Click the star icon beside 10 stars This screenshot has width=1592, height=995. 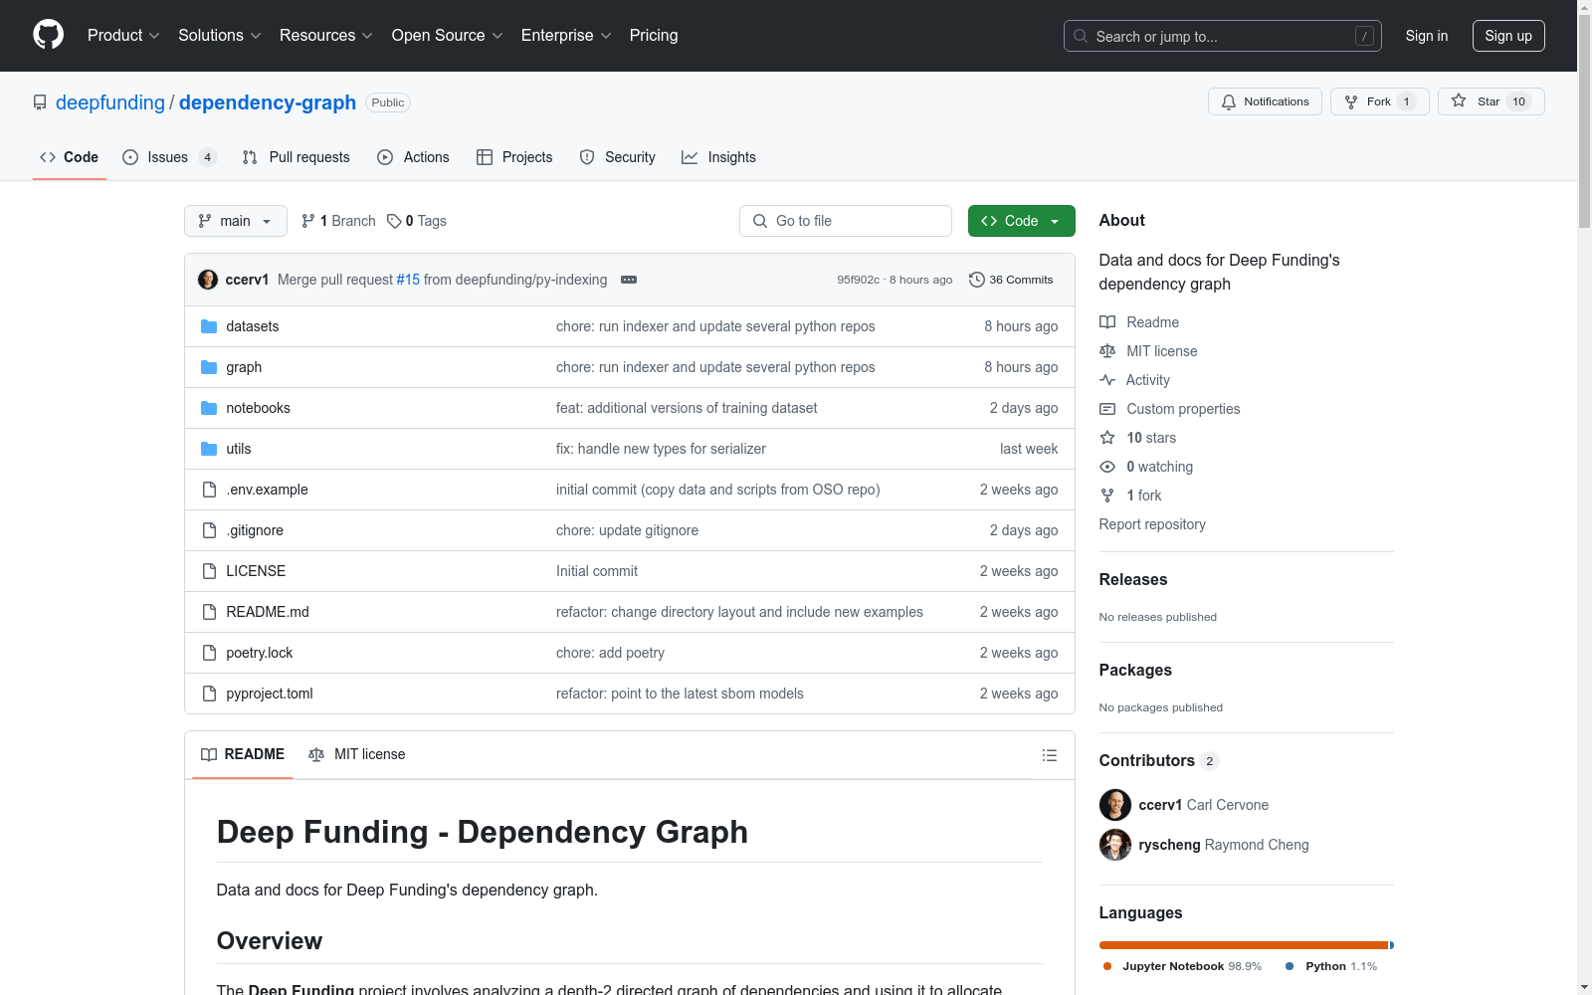click(x=1107, y=438)
